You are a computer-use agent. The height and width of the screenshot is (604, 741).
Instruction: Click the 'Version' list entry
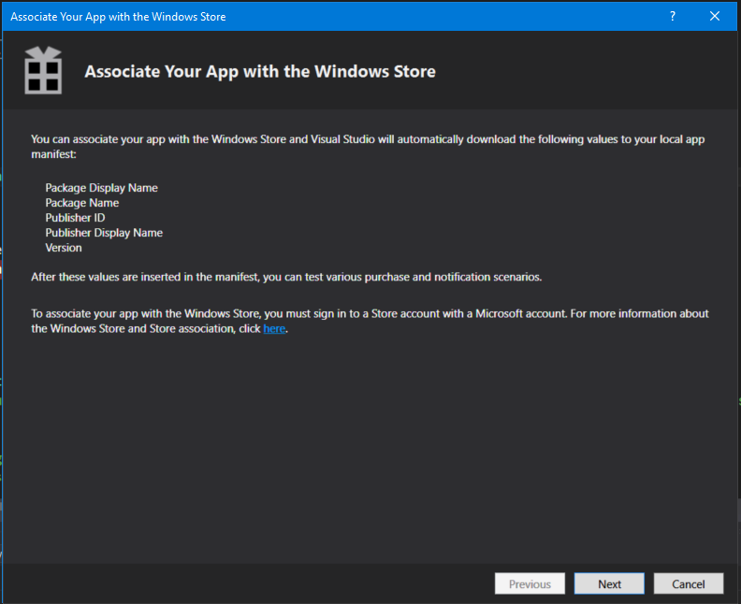(x=64, y=248)
